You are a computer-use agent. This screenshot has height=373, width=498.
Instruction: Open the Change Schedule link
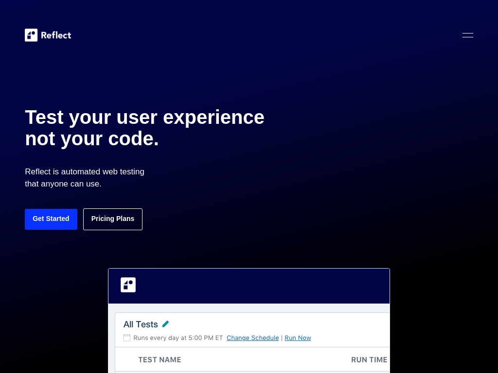pos(252,338)
